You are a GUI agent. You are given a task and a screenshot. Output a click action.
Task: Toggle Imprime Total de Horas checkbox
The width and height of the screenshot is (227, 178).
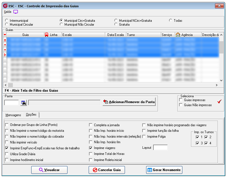point(91,154)
